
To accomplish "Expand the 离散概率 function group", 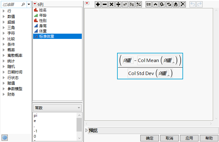I will point(4,55).
